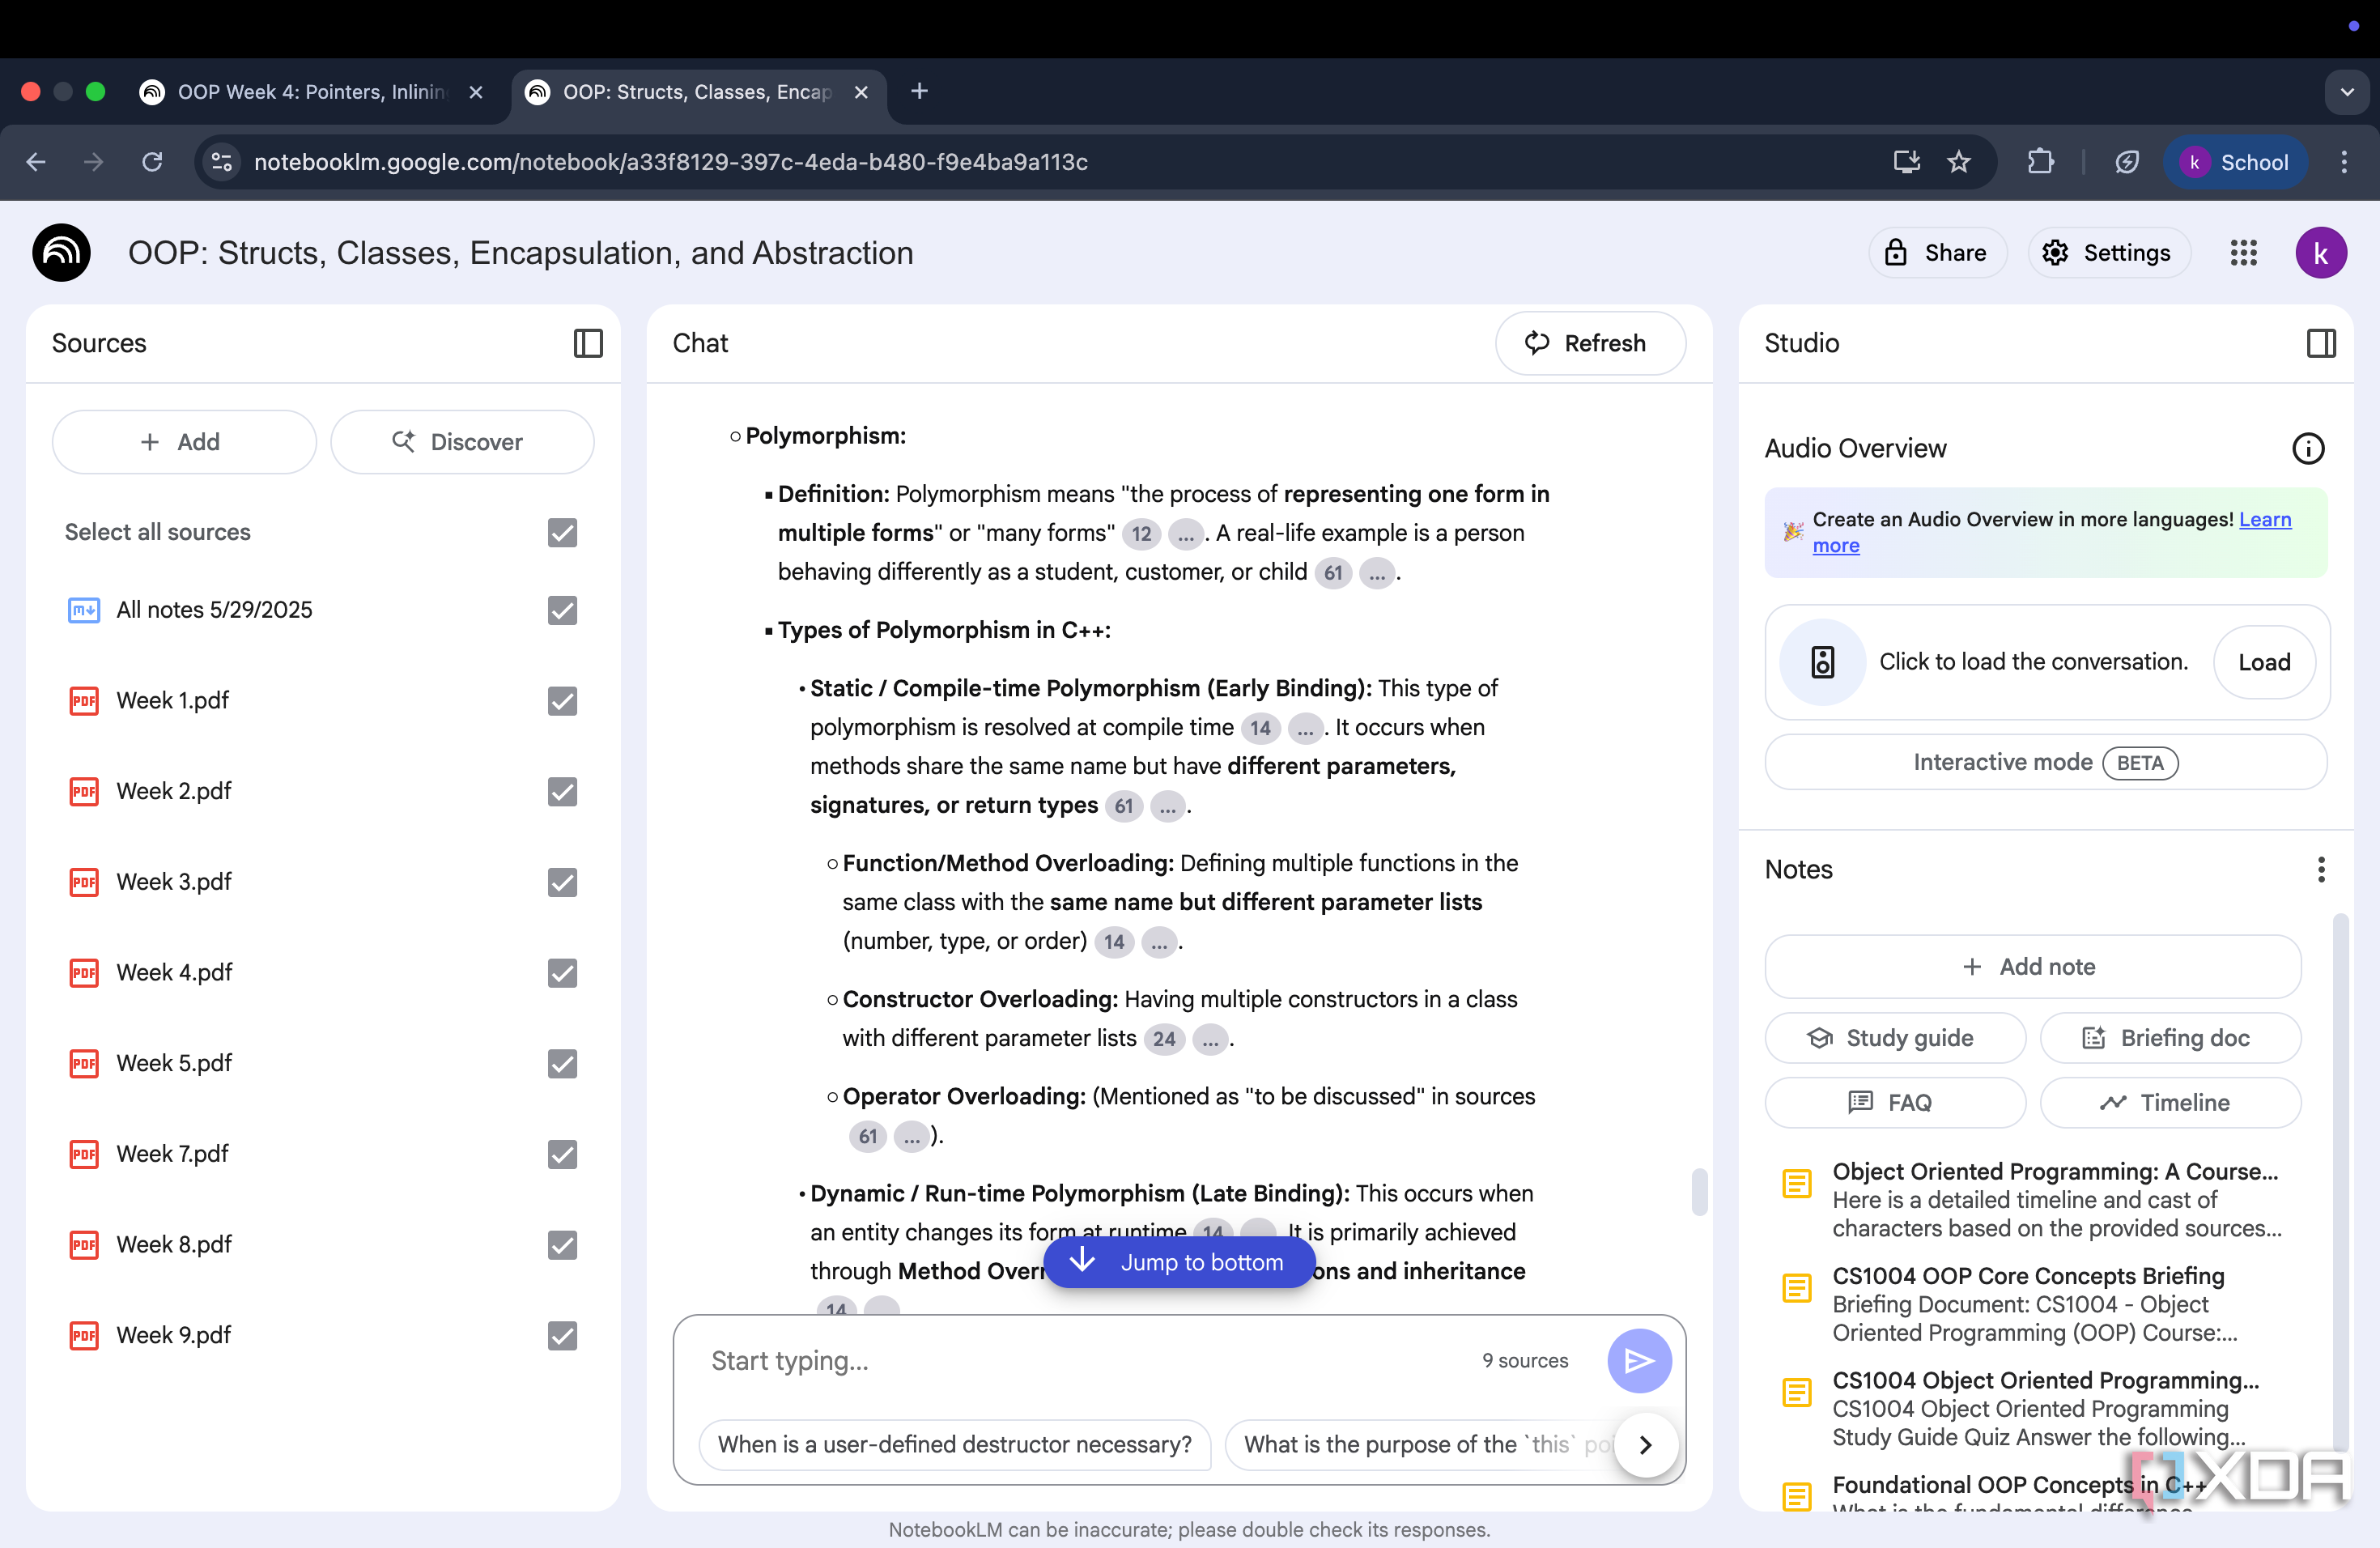
Task: Open Chrome extensions puzzle icon
Action: (x=2039, y=161)
